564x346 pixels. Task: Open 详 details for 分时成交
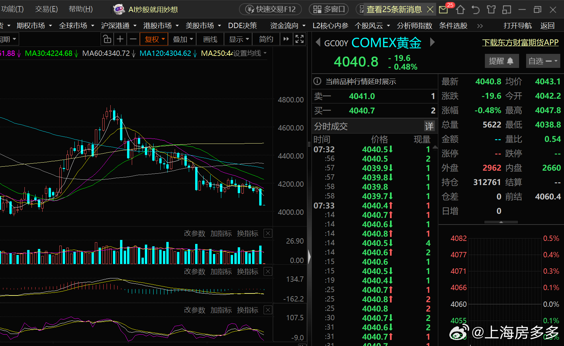coord(429,126)
